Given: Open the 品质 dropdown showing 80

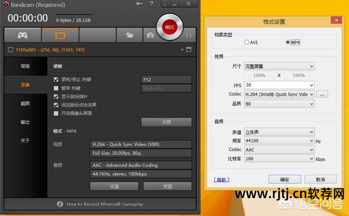Looking at the screenshot, I should pos(279,104).
